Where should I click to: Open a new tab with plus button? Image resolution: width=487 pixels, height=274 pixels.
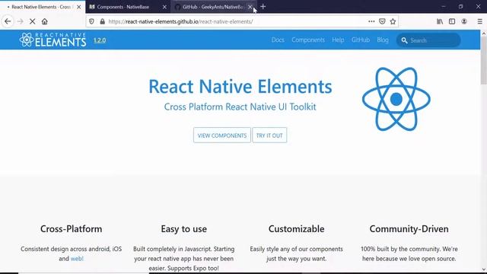pyautogui.click(x=263, y=7)
